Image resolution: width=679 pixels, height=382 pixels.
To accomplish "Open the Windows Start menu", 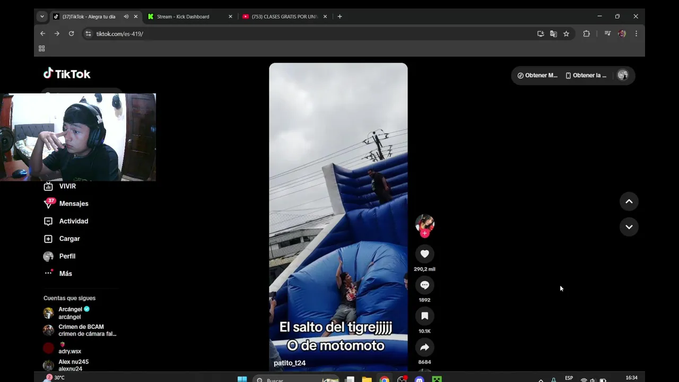I will point(242,379).
